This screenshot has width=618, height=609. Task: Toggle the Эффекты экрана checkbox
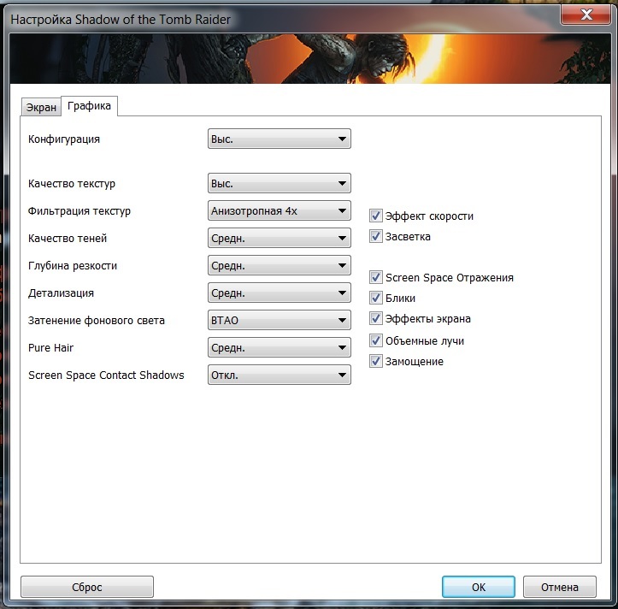pyautogui.click(x=376, y=319)
